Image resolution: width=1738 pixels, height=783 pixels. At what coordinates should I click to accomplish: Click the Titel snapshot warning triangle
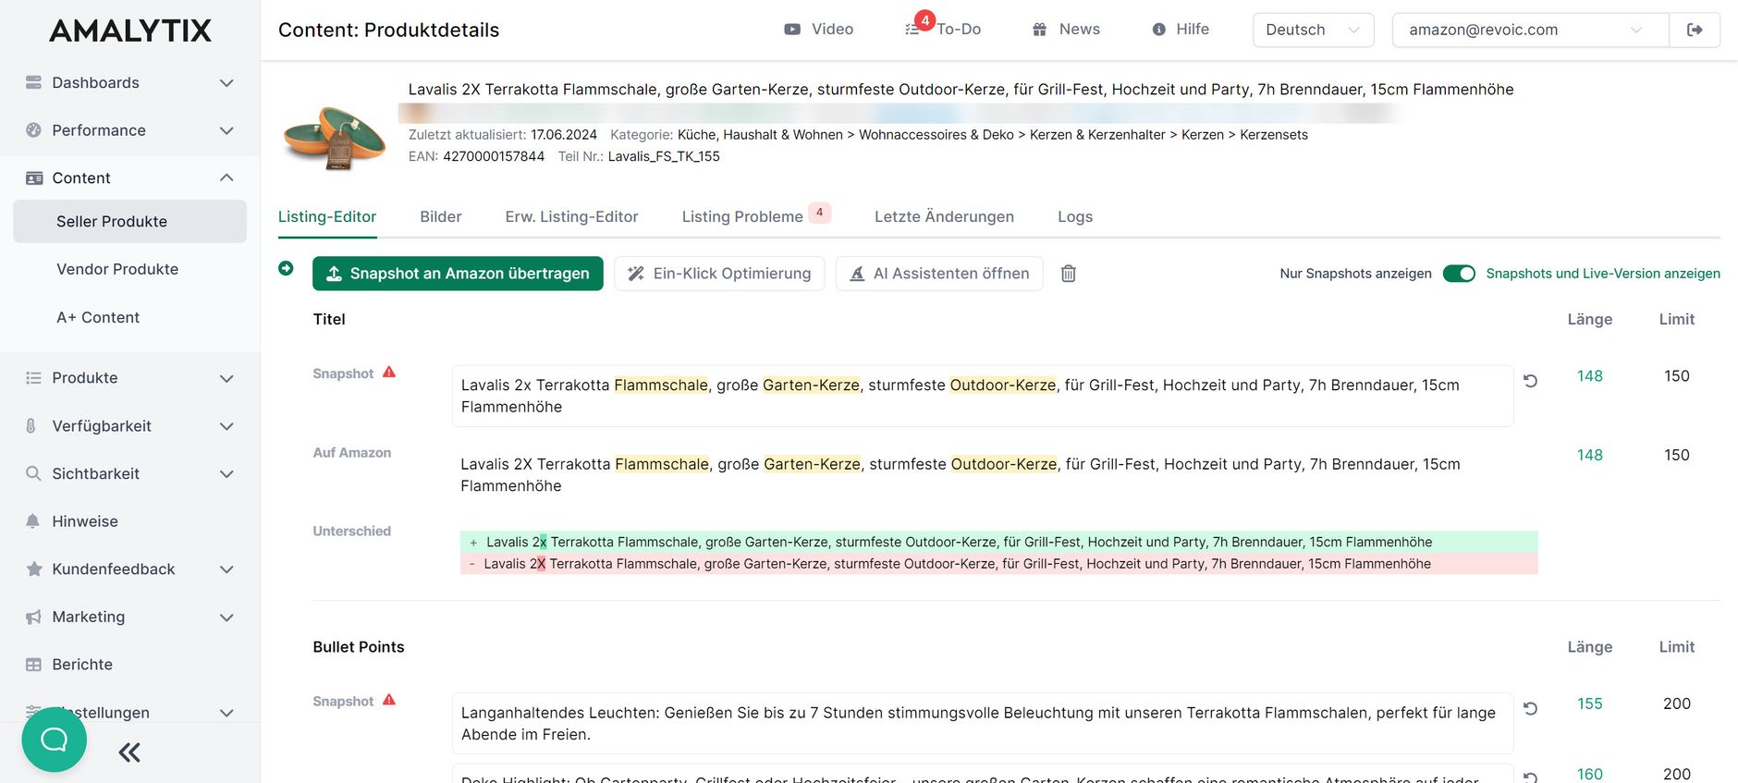pyautogui.click(x=389, y=373)
